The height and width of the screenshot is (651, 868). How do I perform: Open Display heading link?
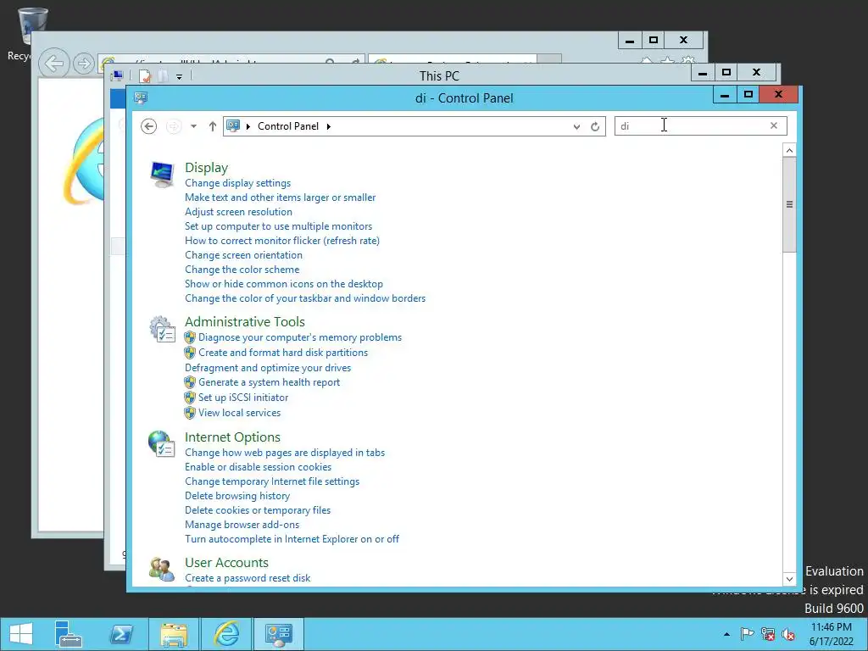207,168
